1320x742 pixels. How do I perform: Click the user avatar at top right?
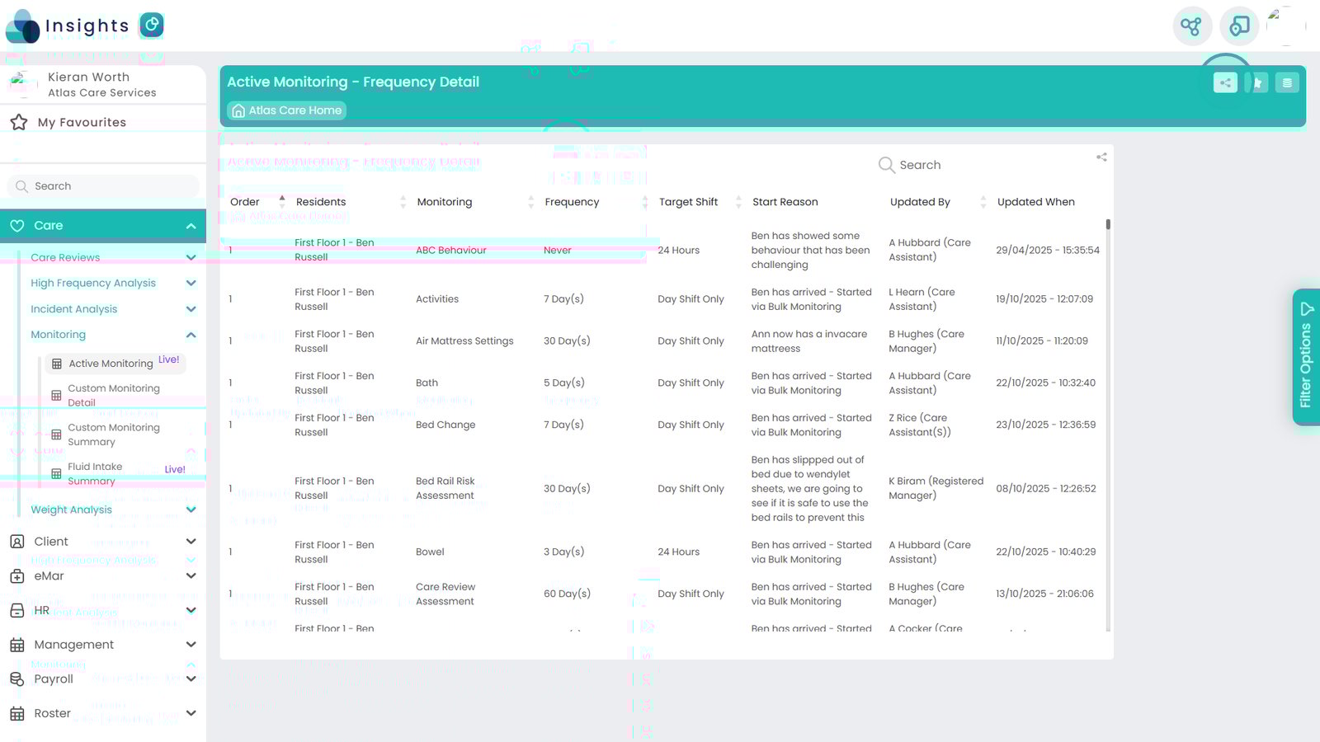pos(1285,26)
